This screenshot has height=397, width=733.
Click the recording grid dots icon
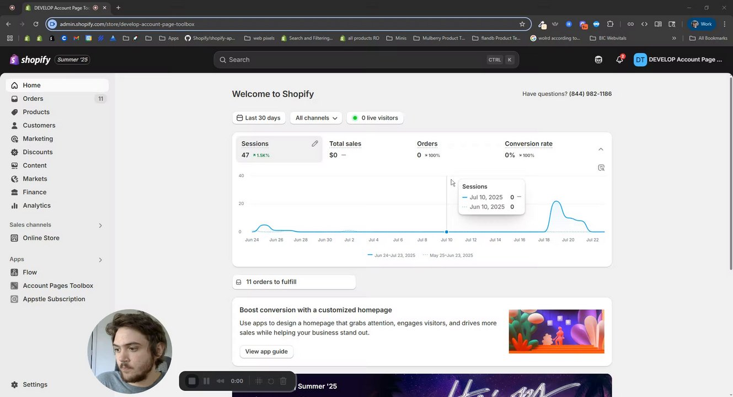(x=259, y=381)
